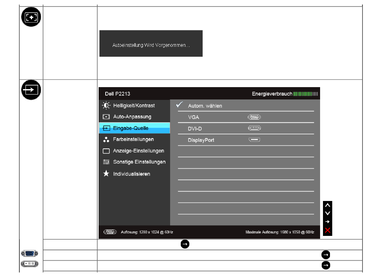
Task: Click the up arrow OSD button
Action: [x=327, y=205]
